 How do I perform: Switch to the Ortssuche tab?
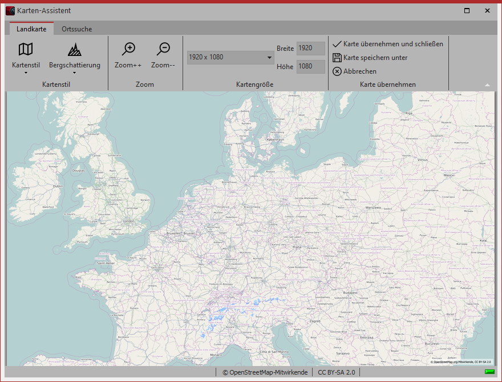click(x=76, y=29)
